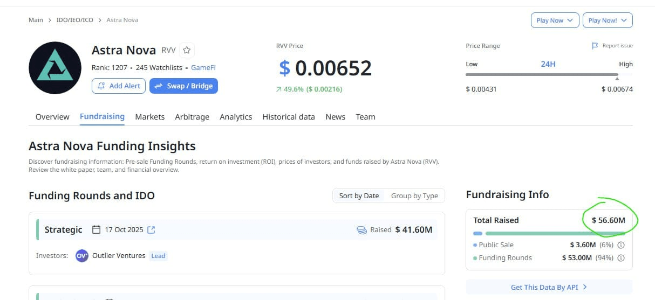Viewport: 655px width, 300px height.
Task: Click the Swap / Bridge button
Action: (183, 86)
